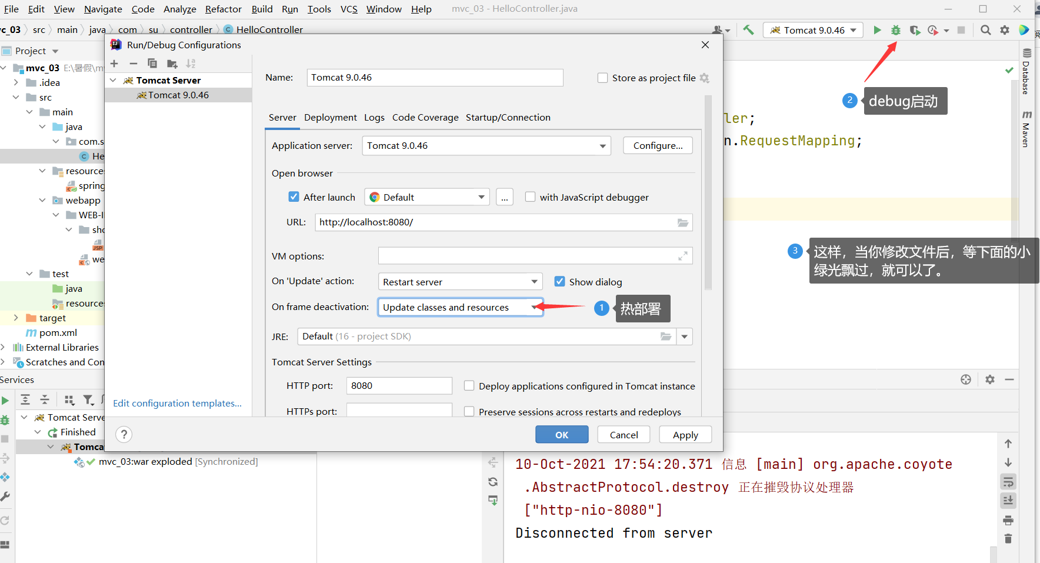Click the console scroll up arrow
The image size is (1040, 563).
click(x=1008, y=444)
